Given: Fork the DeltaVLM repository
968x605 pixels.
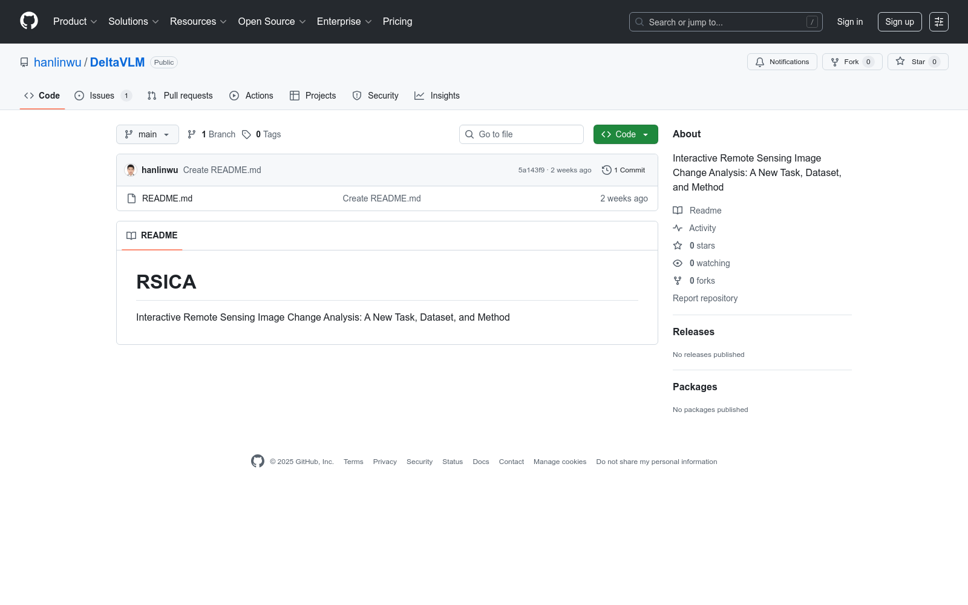Looking at the screenshot, I should coord(852,62).
